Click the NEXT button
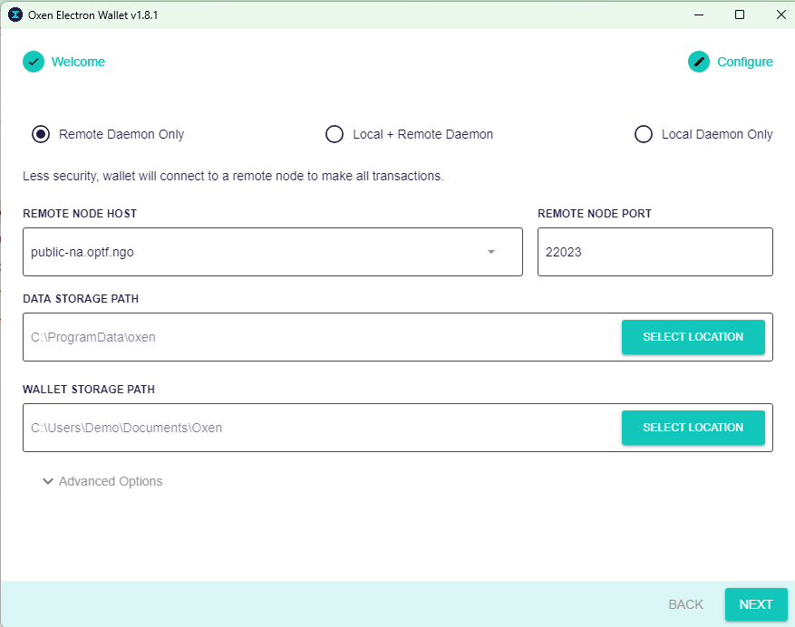 pyautogui.click(x=756, y=604)
